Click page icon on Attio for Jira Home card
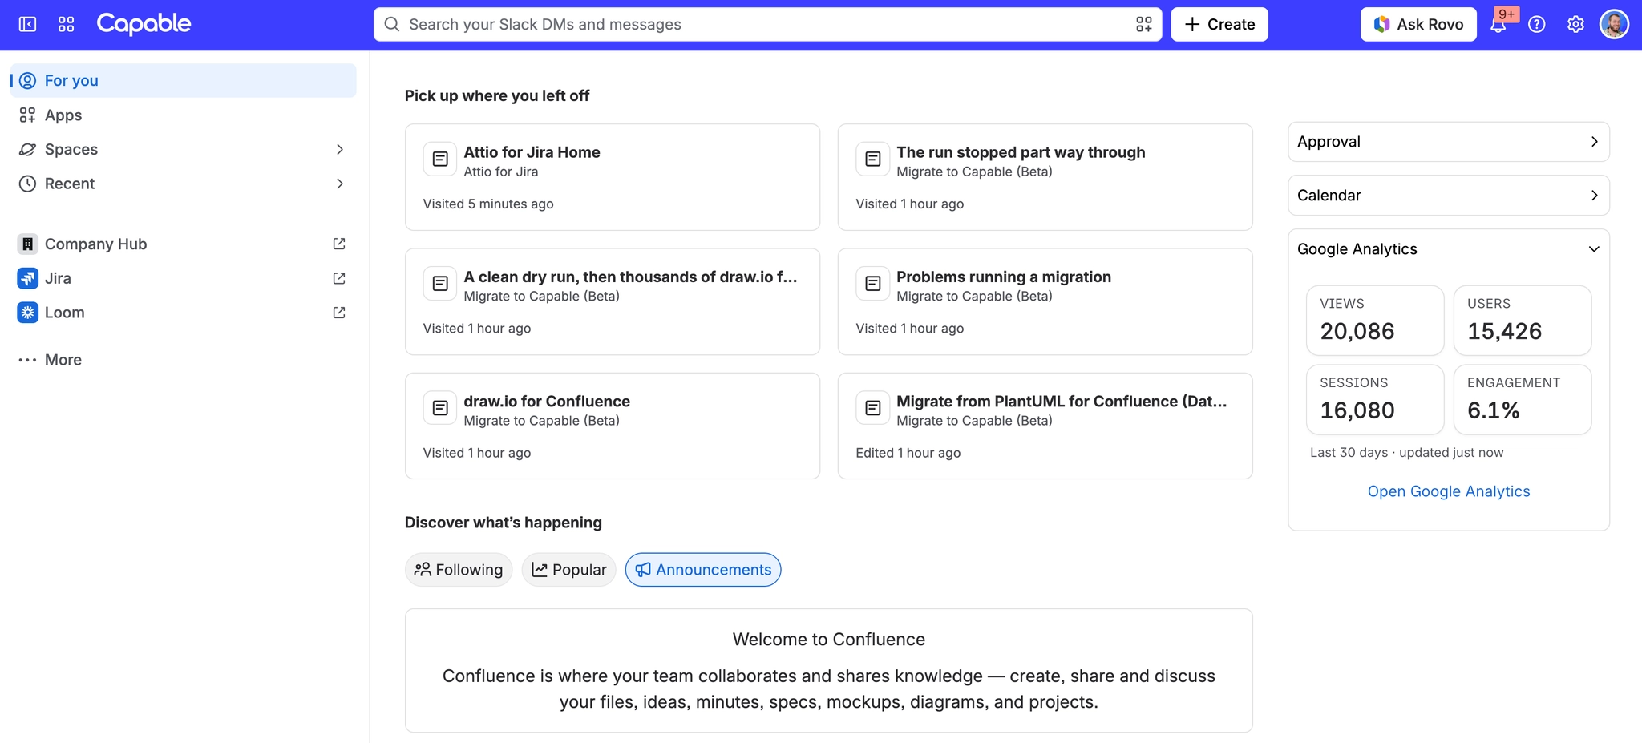1642x743 pixels. coord(440,159)
